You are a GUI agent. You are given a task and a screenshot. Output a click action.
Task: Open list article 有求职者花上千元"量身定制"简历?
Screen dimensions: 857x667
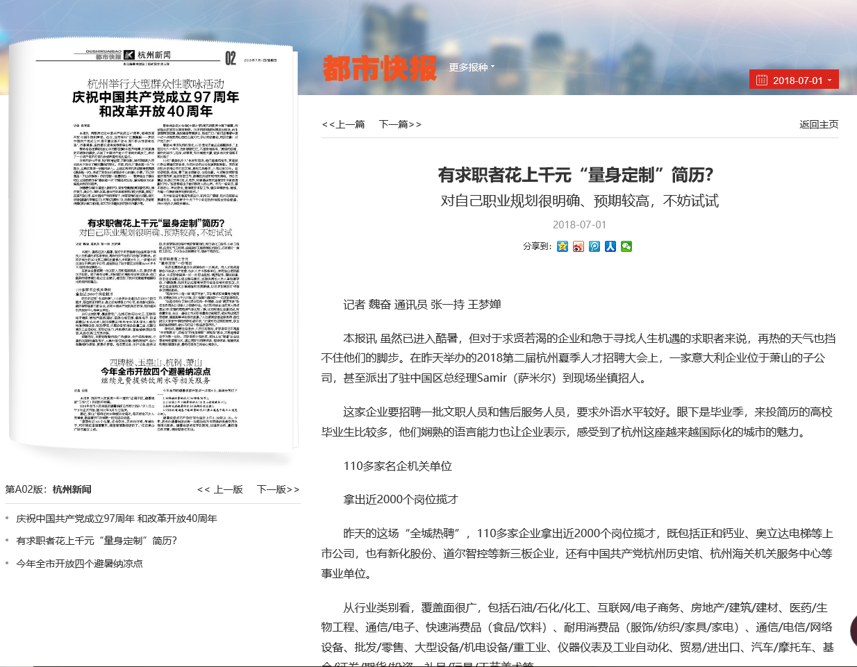point(97,541)
